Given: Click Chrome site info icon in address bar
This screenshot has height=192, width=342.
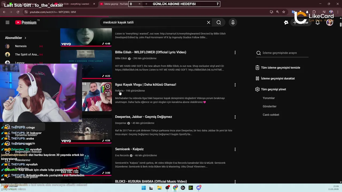Looking at the screenshot, I should [26, 12].
